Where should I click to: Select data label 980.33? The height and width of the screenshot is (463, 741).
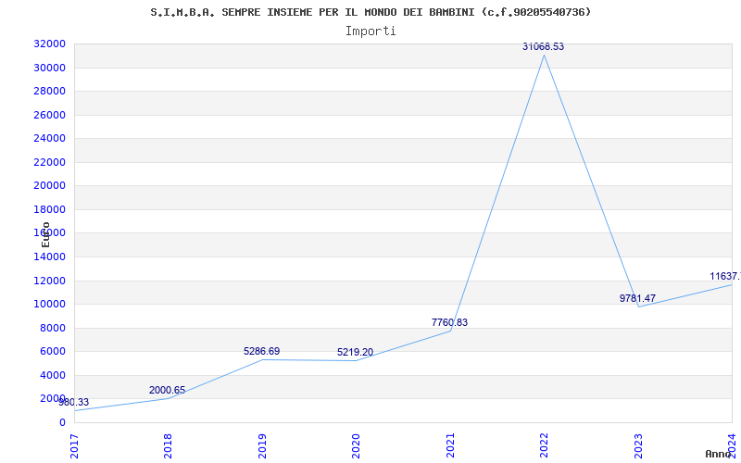pyautogui.click(x=74, y=403)
